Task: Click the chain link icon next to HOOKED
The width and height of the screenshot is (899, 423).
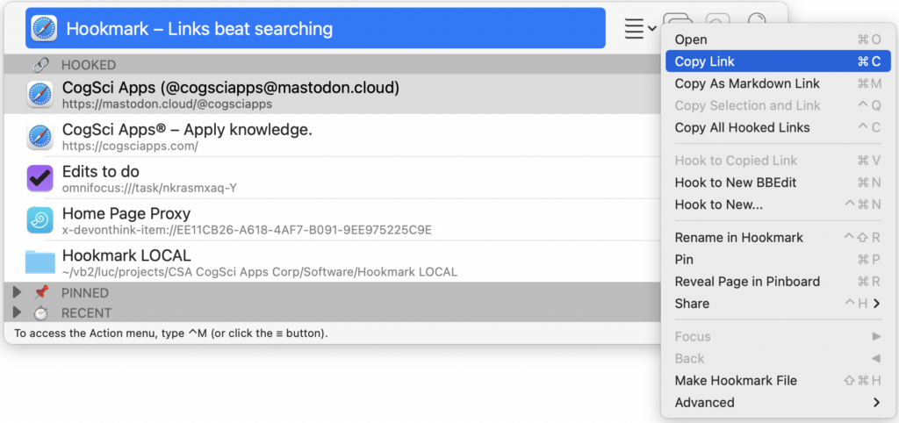Action: (x=40, y=65)
